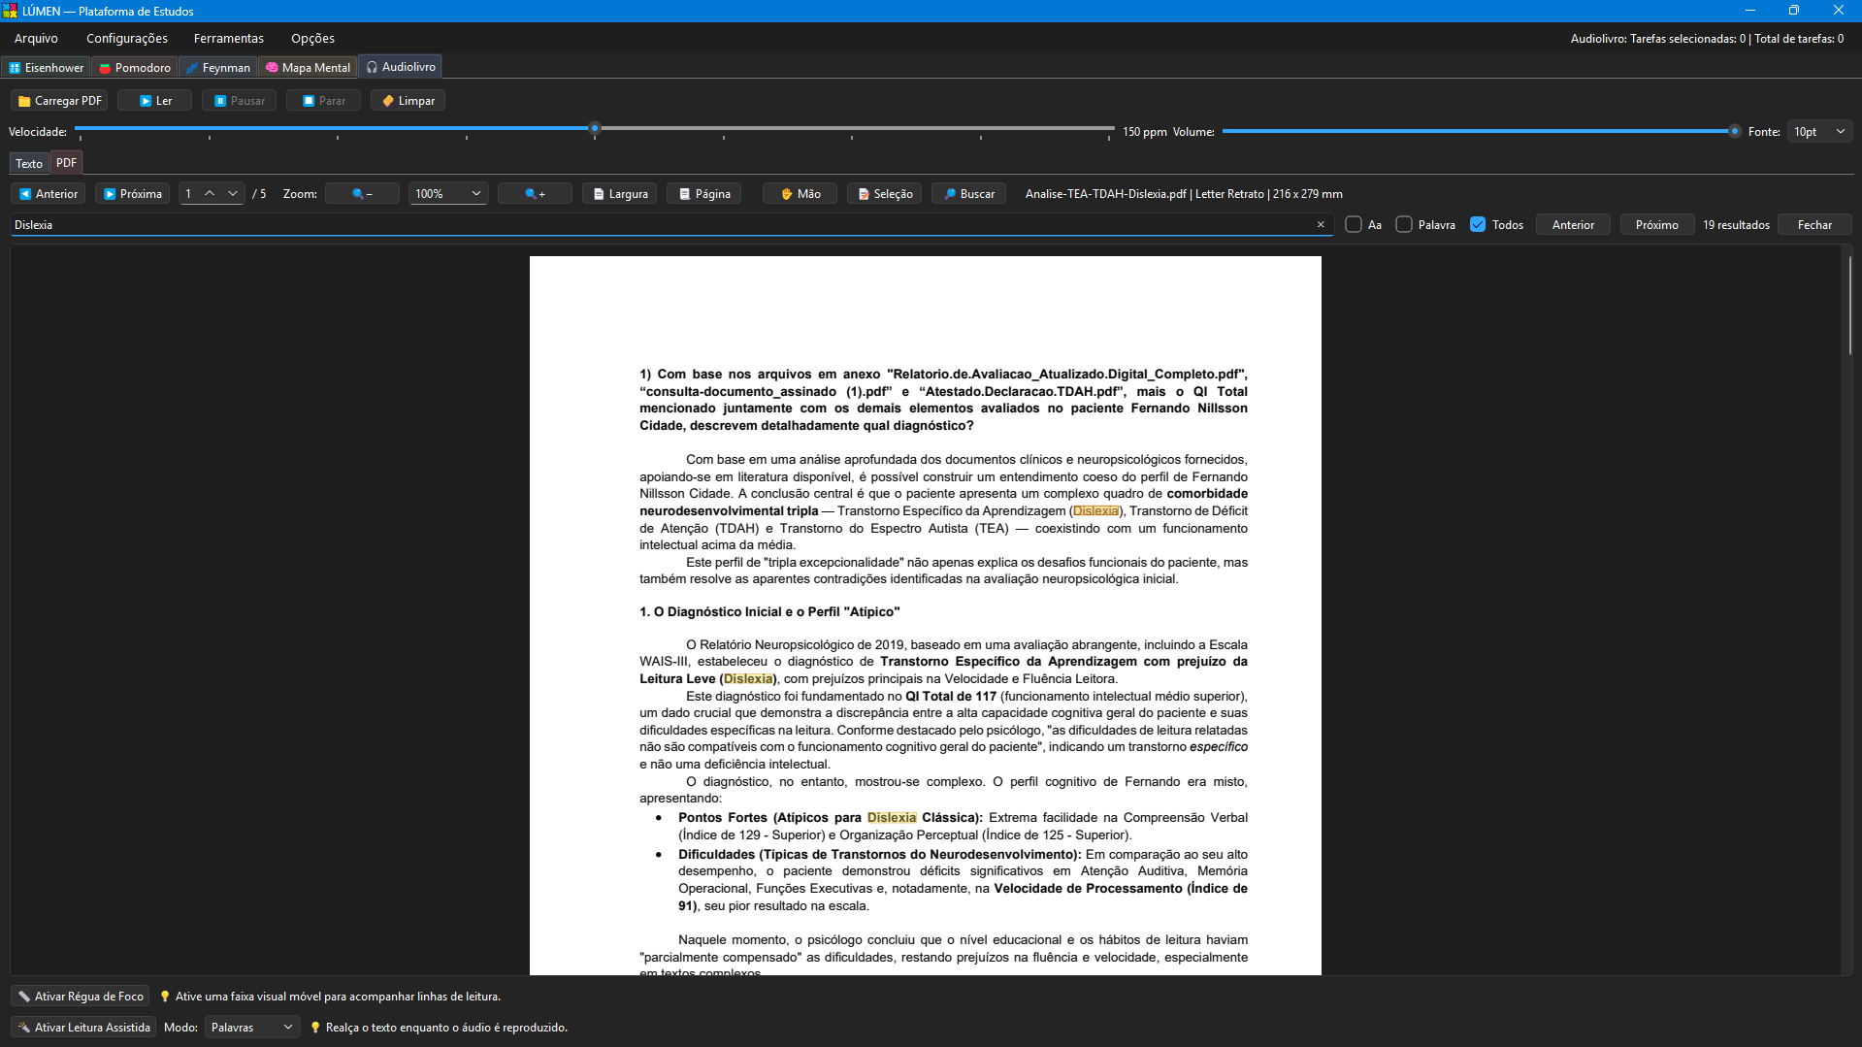Open the Fonte 10pt size dropdown
The width and height of the screenshot is (1862, 1047).
tap(1819, 132)
